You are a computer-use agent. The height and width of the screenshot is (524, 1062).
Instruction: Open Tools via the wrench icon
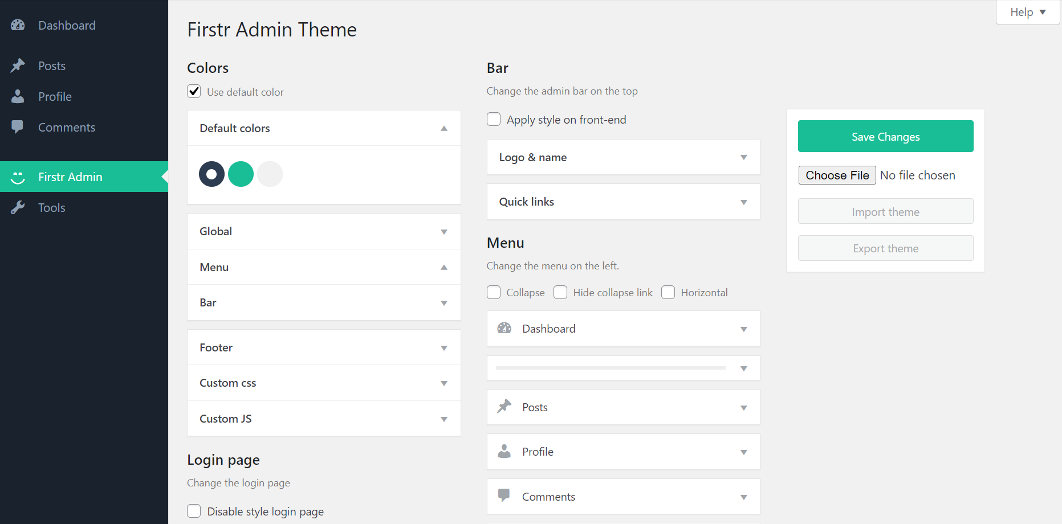coord(18,207)
